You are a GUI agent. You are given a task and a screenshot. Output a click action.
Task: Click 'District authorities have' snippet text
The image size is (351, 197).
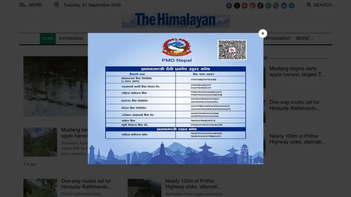tap(81, 194)
